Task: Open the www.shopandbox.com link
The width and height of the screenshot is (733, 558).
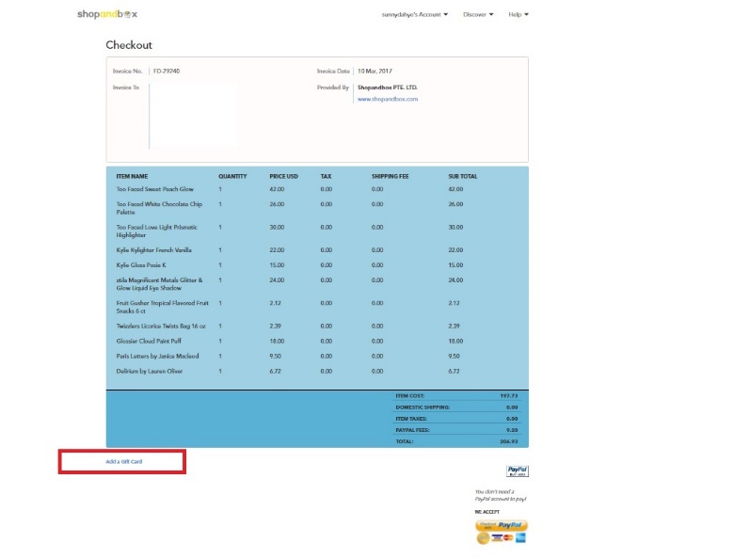Action: point(388,99)
